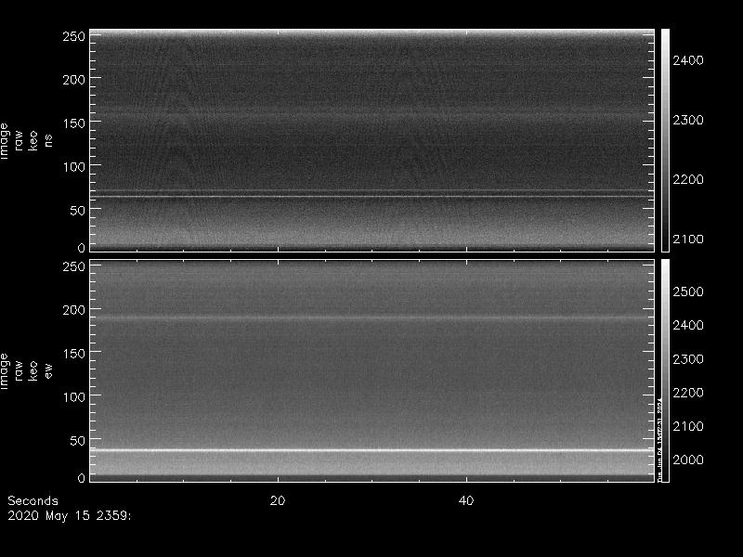The height and width of the screenshot is (557, 743).
Task: Click the bright horizontal line in the ns keogram
Action: pos(371,196)
